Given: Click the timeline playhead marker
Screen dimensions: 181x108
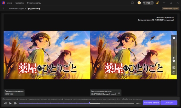Looking at the screenshot, I should pos(89,103).
